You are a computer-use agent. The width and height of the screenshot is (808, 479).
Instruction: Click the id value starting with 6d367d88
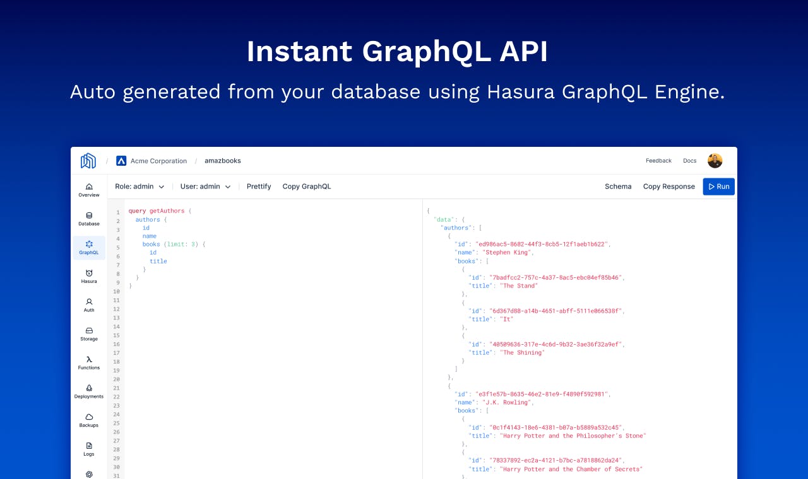point(556,311)
